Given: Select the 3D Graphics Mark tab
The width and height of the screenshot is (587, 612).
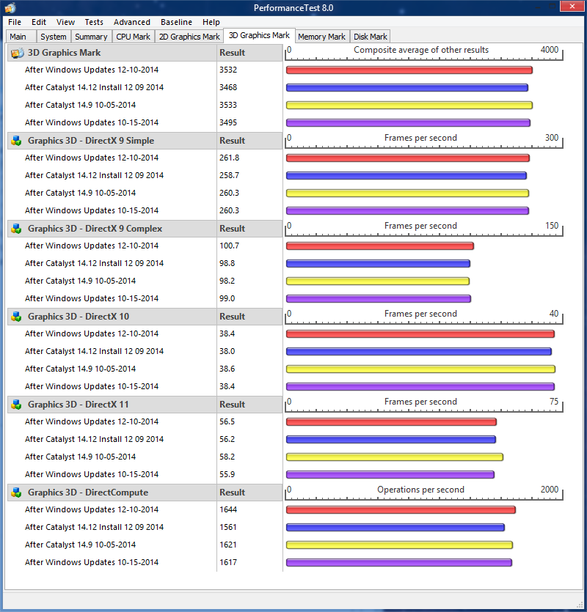Looking at the screenshot, I should tap(259, 35).
